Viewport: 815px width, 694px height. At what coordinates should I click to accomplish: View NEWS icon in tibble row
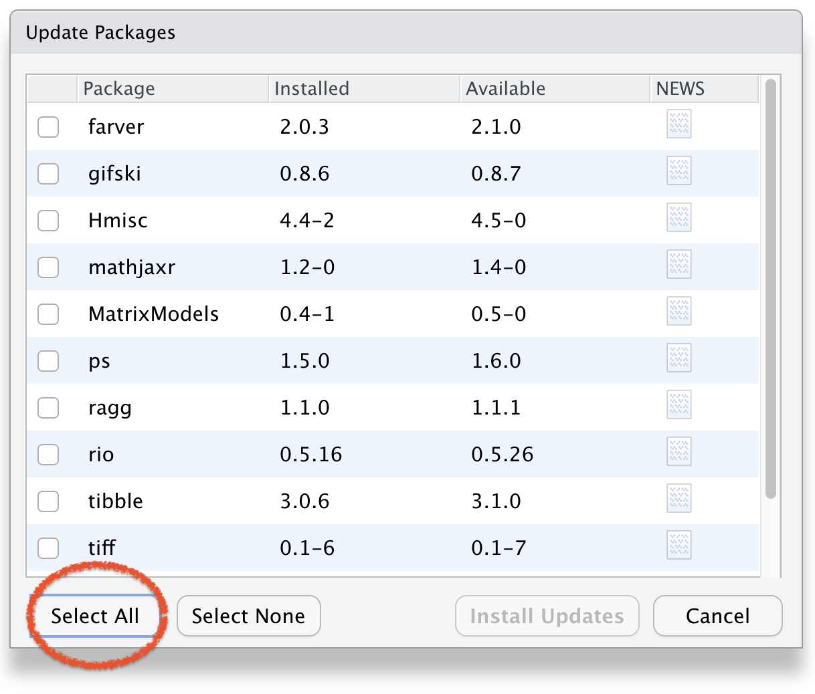point(678,499)
